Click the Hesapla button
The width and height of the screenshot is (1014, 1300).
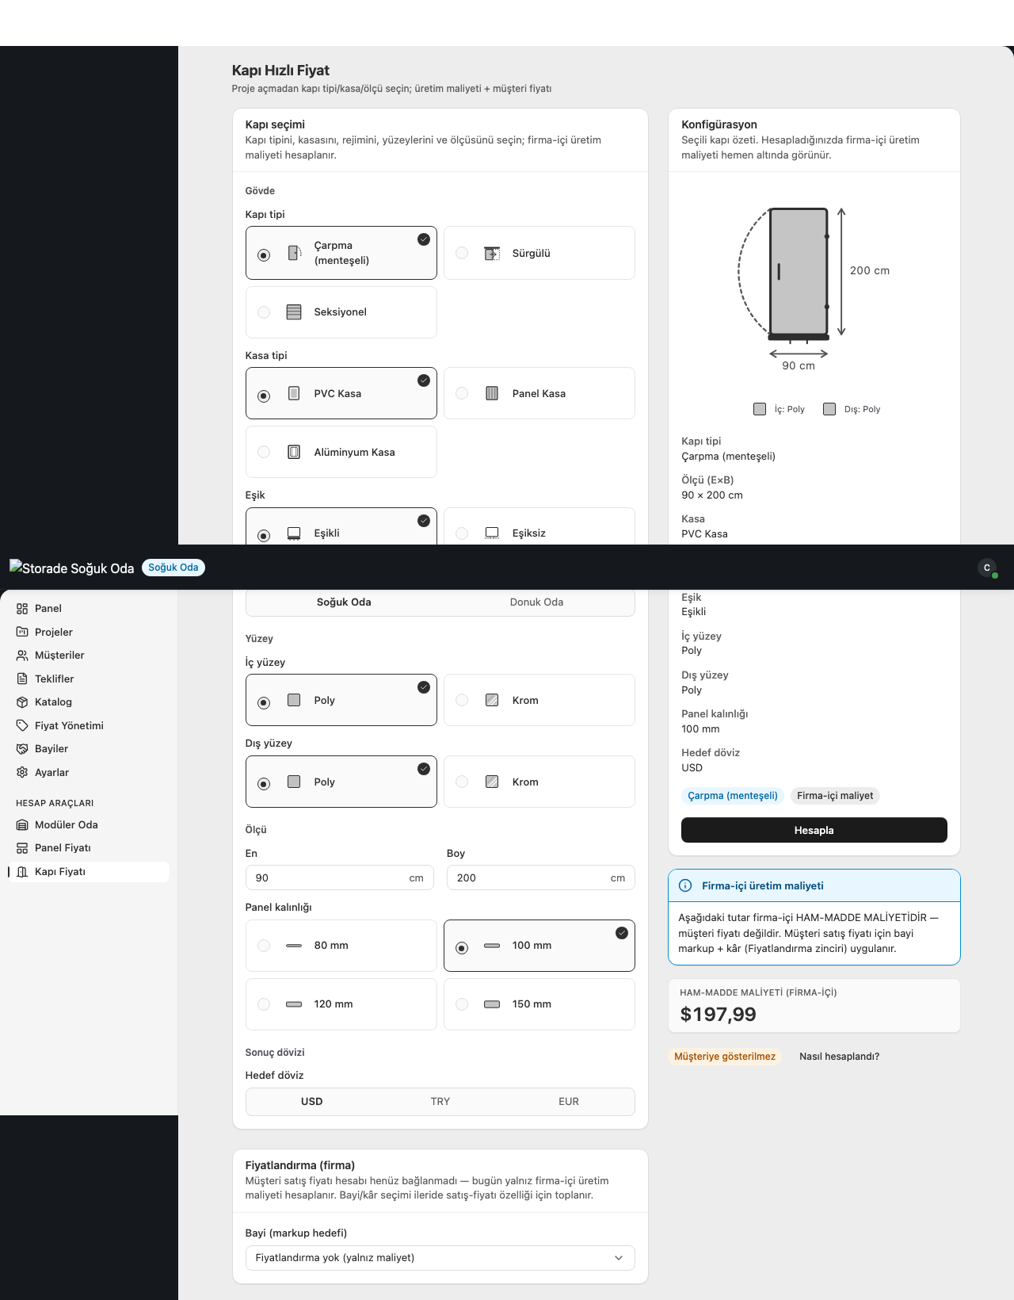[x=814, y=830]
